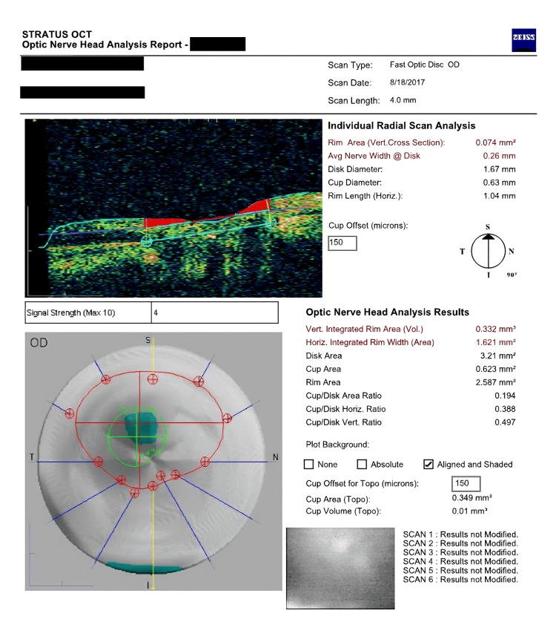556x625 pixels.
Task: Select Cup Area (Topo) value 0.349 mm²
Action: coord(472,498)
